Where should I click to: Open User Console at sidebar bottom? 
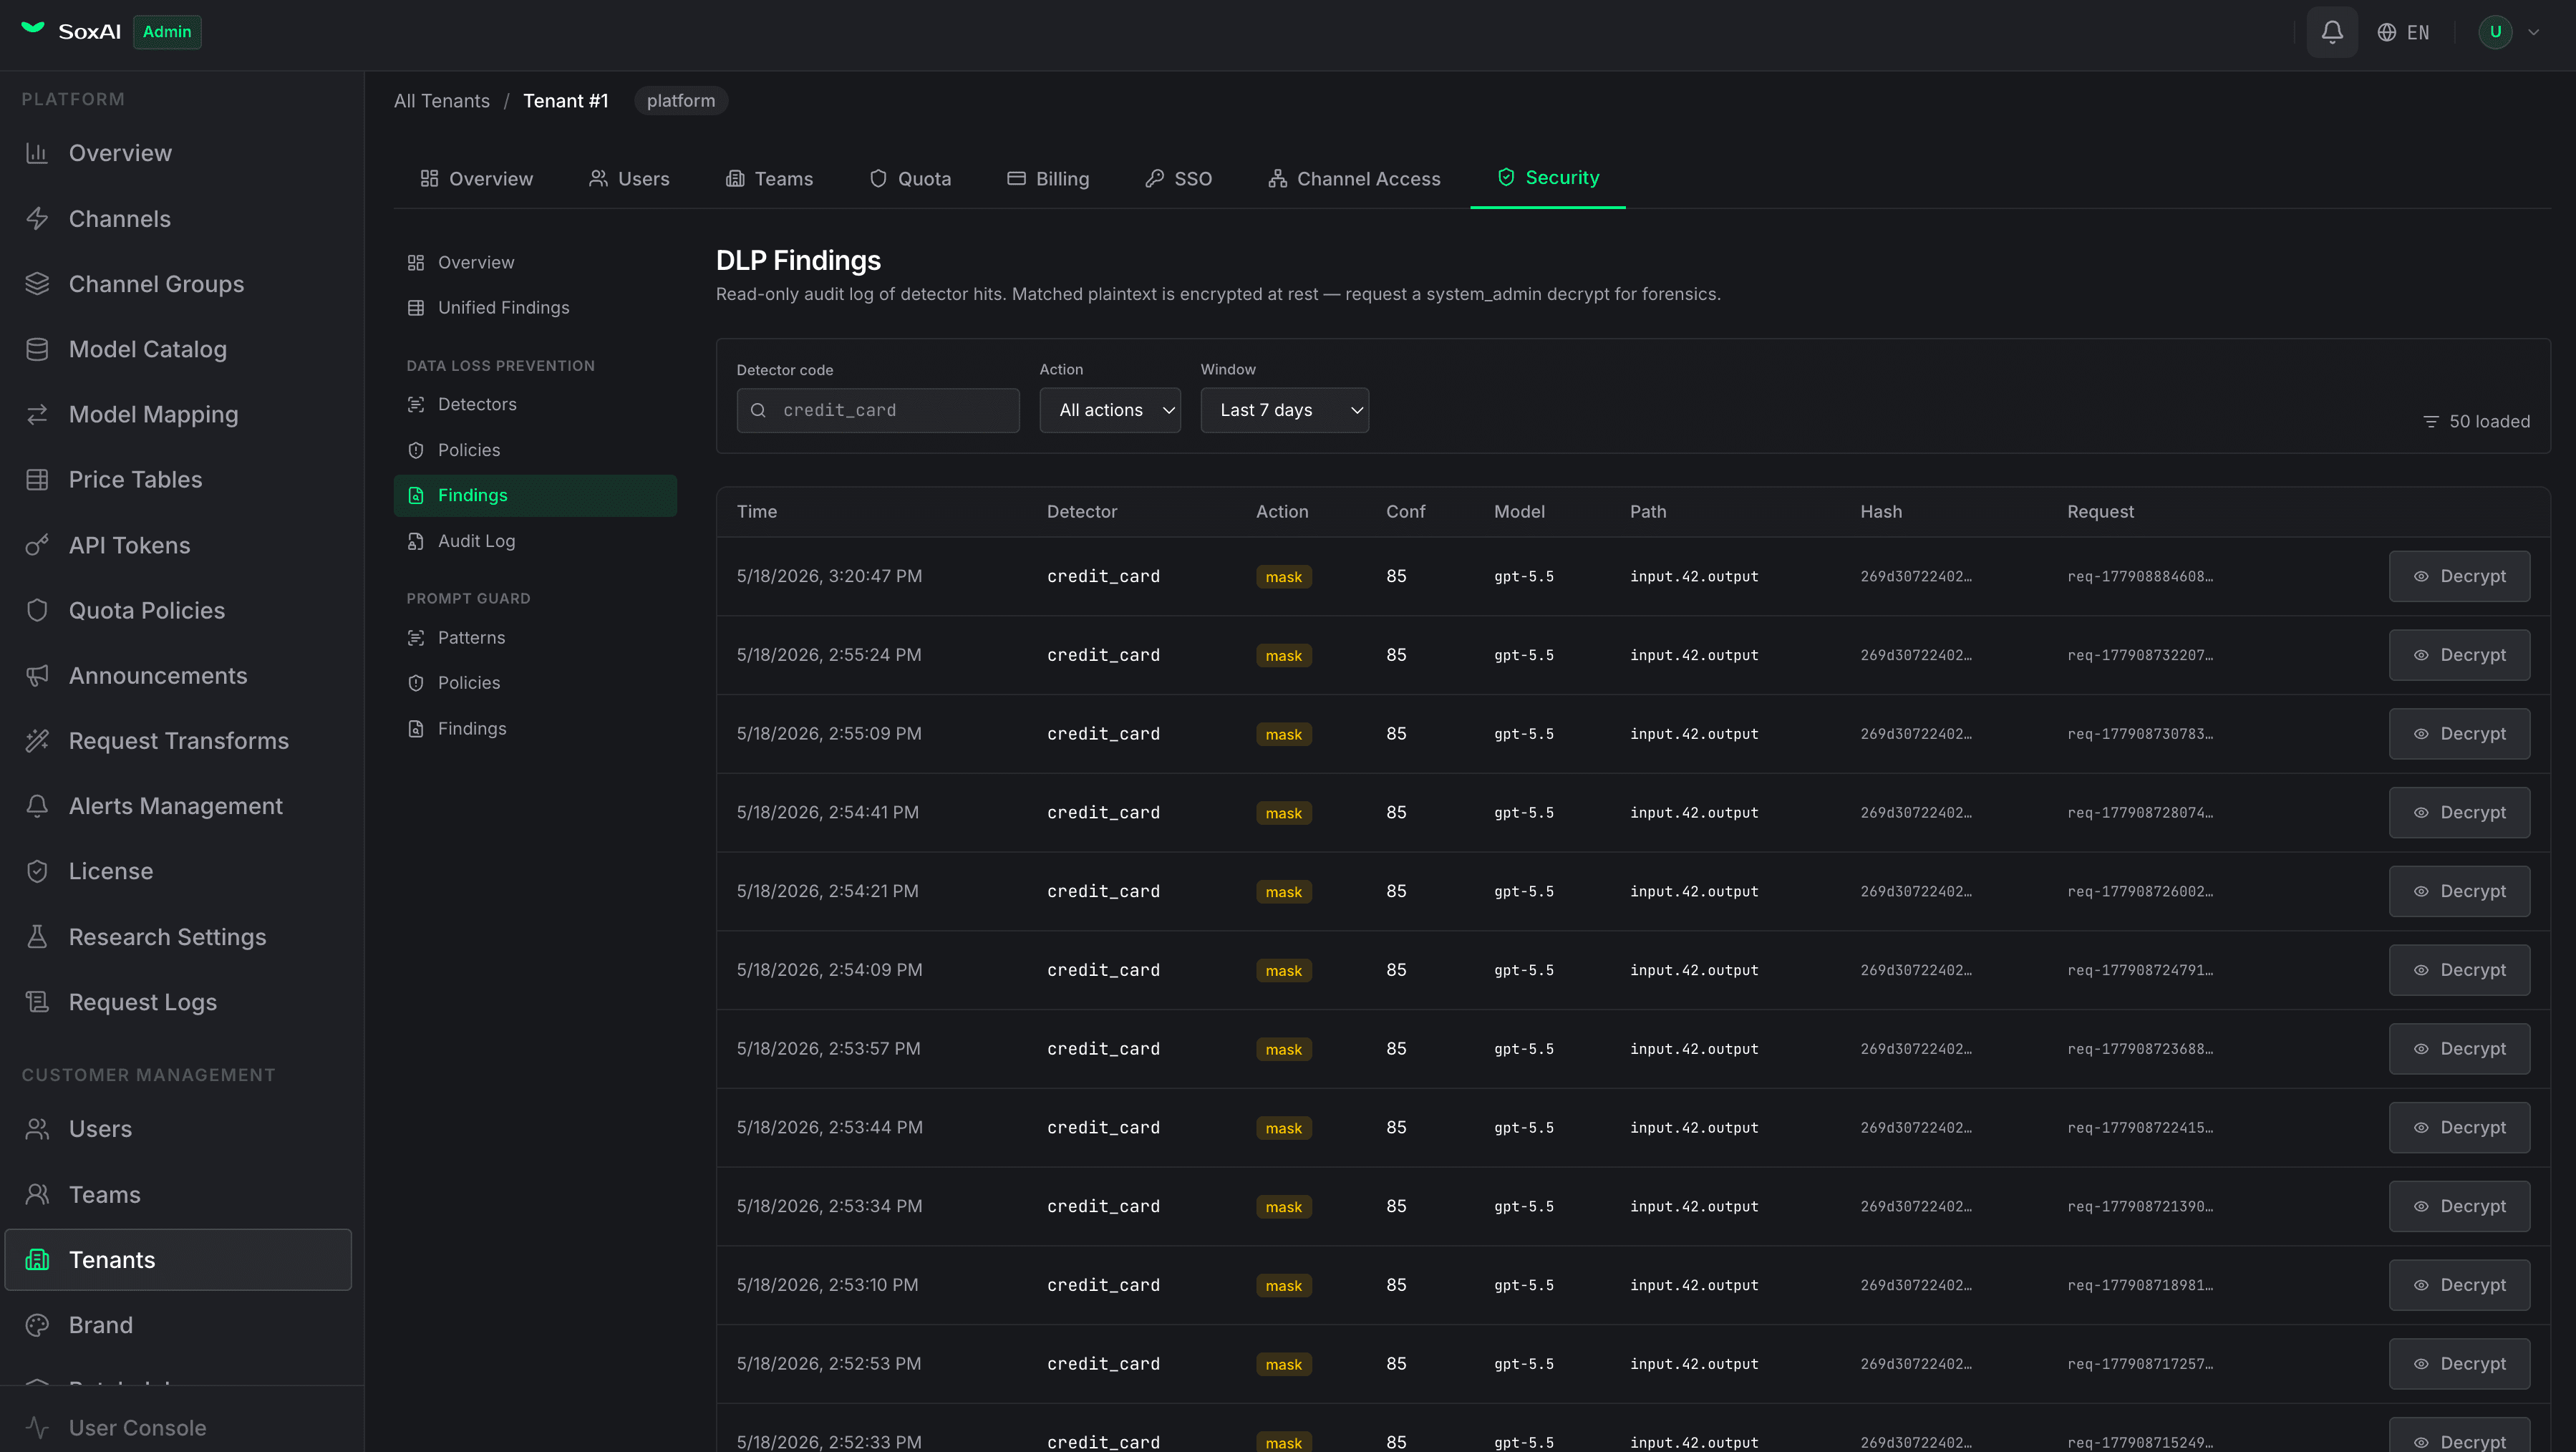137,1428
